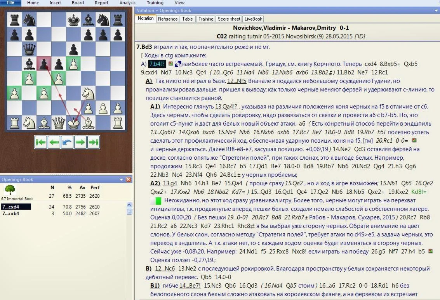
Task: Open the Openings Book panel dropdown arrow
Action: 122,179
